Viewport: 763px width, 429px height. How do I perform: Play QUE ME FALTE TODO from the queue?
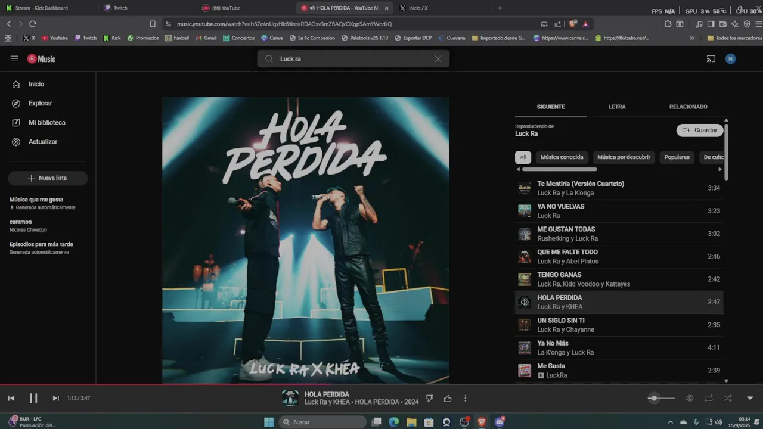(x=619, y=257)
